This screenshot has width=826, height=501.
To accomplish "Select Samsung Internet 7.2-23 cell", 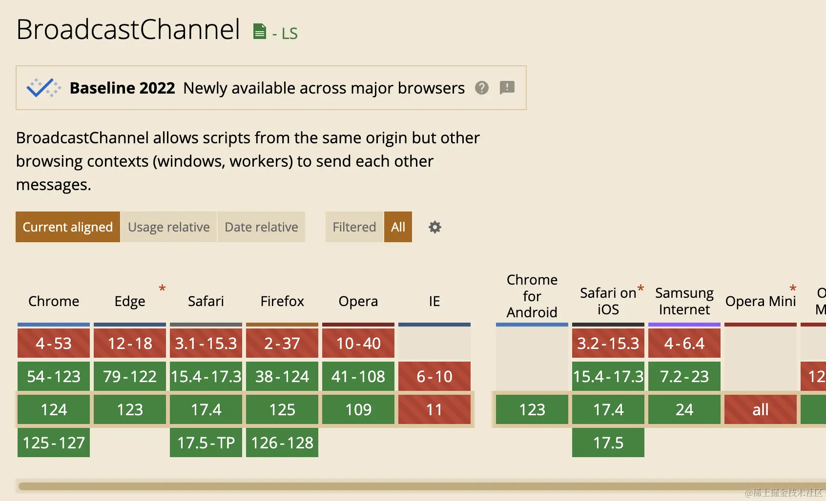I will [684, 376].
